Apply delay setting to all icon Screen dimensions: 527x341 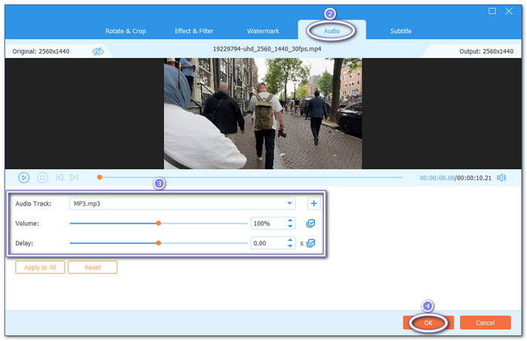coord(311,243)
